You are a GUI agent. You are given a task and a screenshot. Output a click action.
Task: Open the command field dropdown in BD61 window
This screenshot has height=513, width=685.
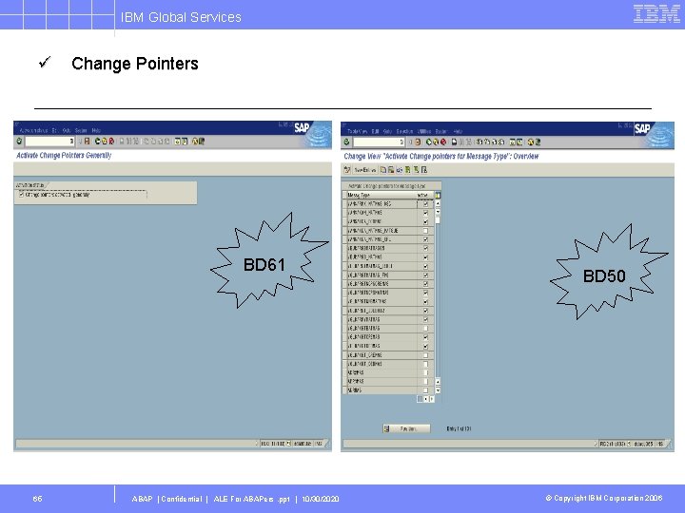pos(71,141)
